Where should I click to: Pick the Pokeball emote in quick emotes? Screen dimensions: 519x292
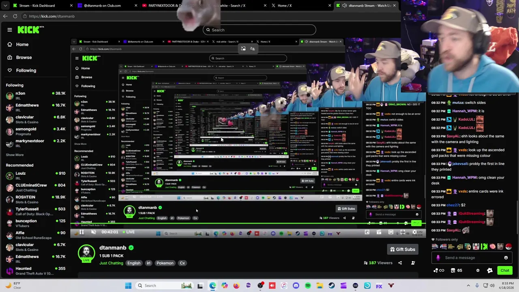pos(508,247)
